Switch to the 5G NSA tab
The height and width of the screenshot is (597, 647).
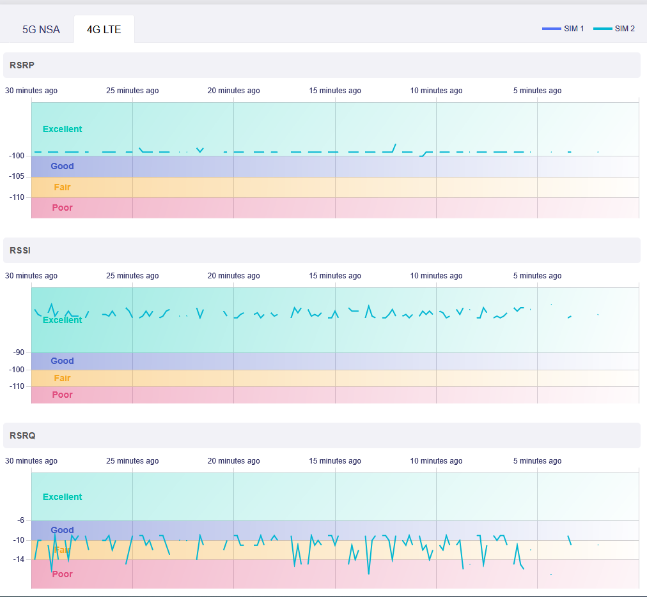click(x=41, y=29)
